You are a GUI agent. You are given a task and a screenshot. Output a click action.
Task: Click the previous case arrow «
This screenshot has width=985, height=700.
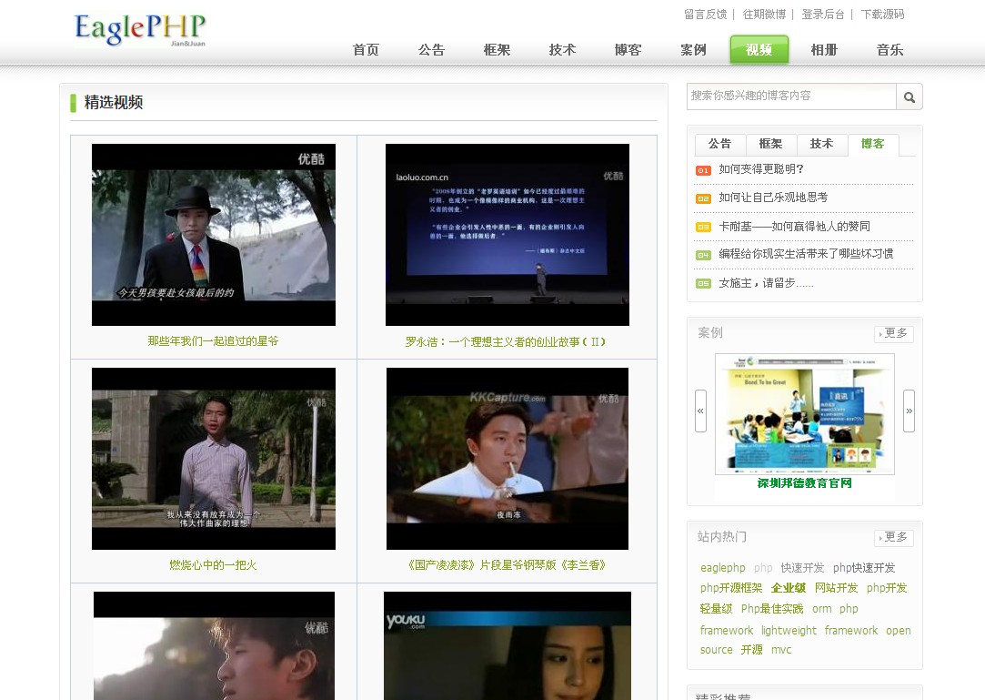click(x=700, y=411)
